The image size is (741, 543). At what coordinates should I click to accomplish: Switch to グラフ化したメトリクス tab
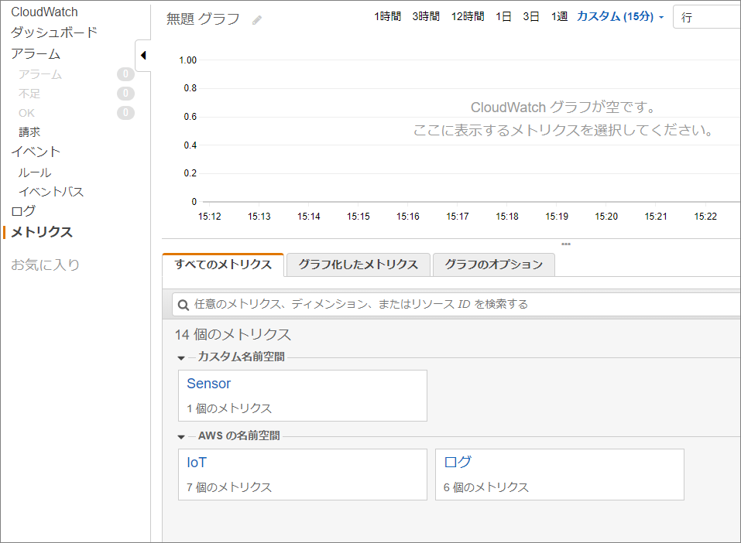point(358,265)
